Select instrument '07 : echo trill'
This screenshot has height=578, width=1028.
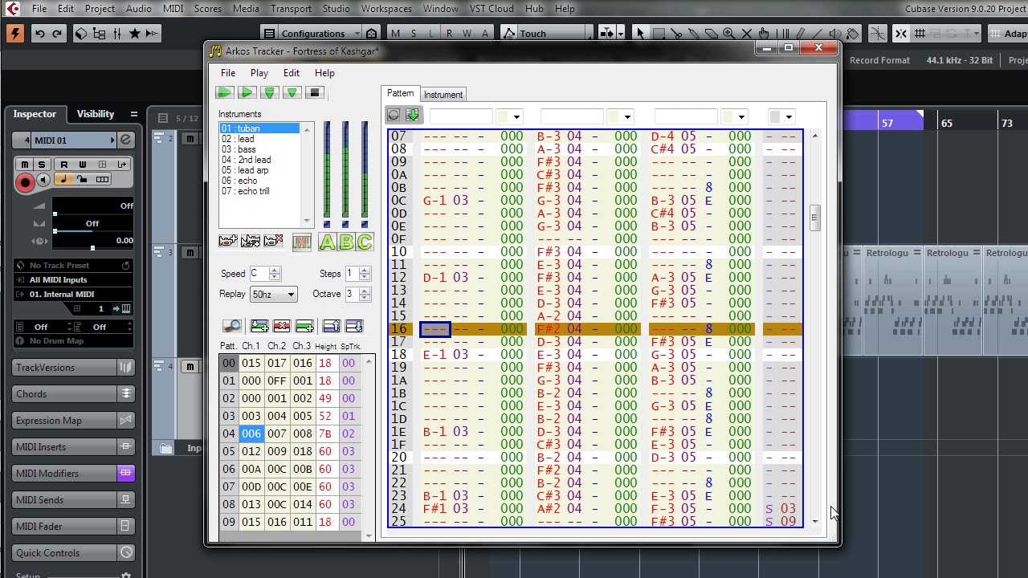pos(259,191)
